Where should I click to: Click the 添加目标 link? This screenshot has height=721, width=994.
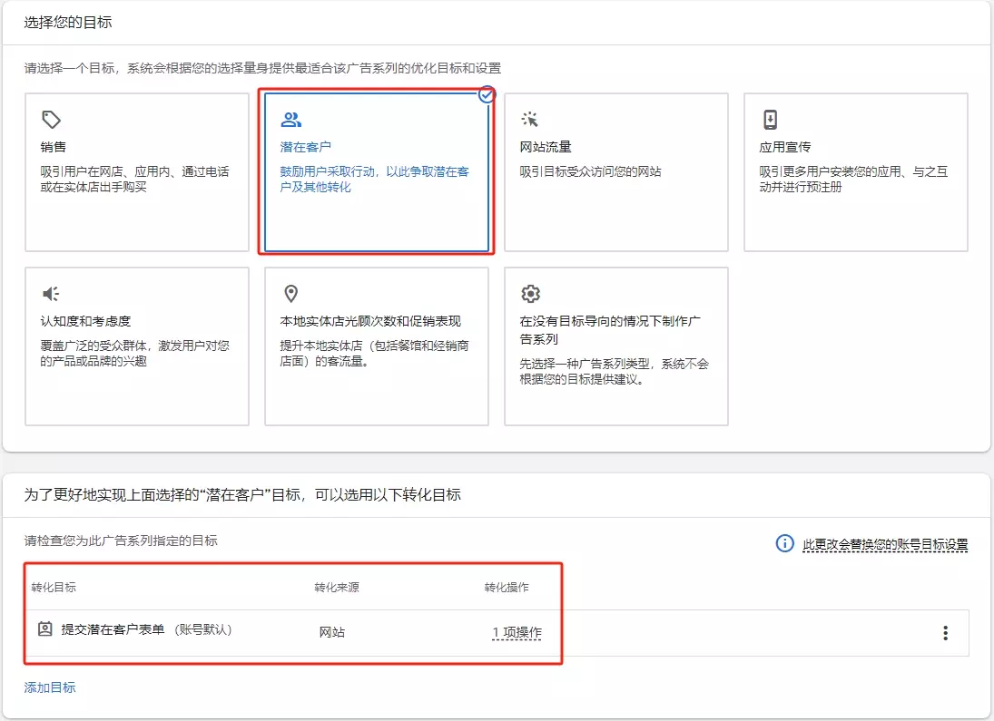click(x=47, y=687)
